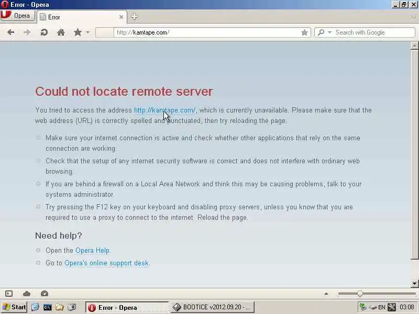Open bookmarks via the toolbar star icon
The width and height of the screenshot is (419, 314).
78,32
